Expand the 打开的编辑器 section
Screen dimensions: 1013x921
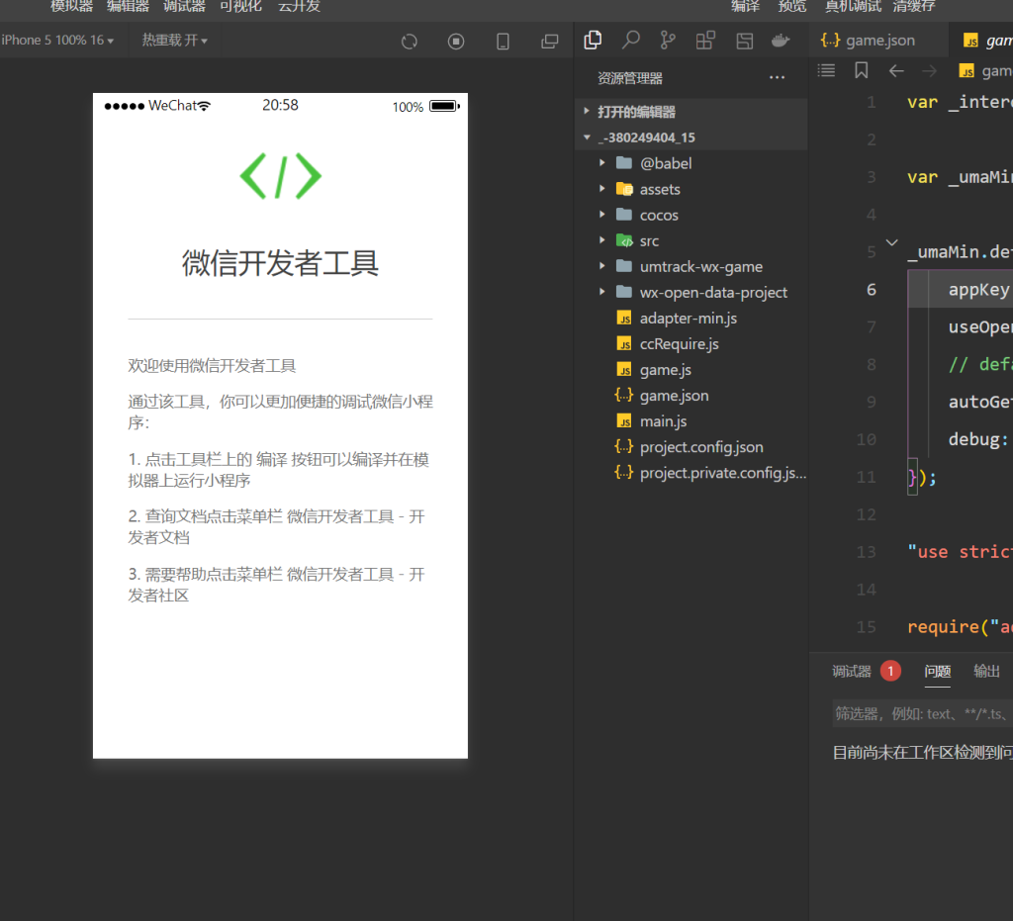[x=636, y=112]
